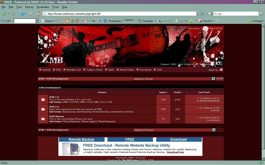The height and width of the screenshot is (165, 265).
Task: Click the XMB Themes folder icon
Action: coord(43,119)
